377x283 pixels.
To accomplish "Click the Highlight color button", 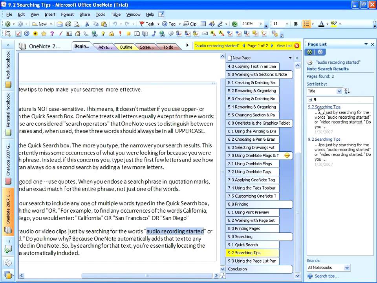I will (x=334, y=24).
